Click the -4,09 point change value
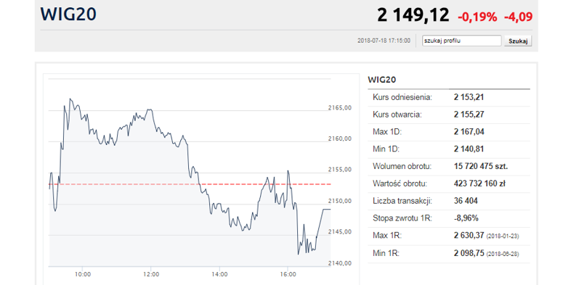Screen dimensions: 571x285 [x=518, y=17]
